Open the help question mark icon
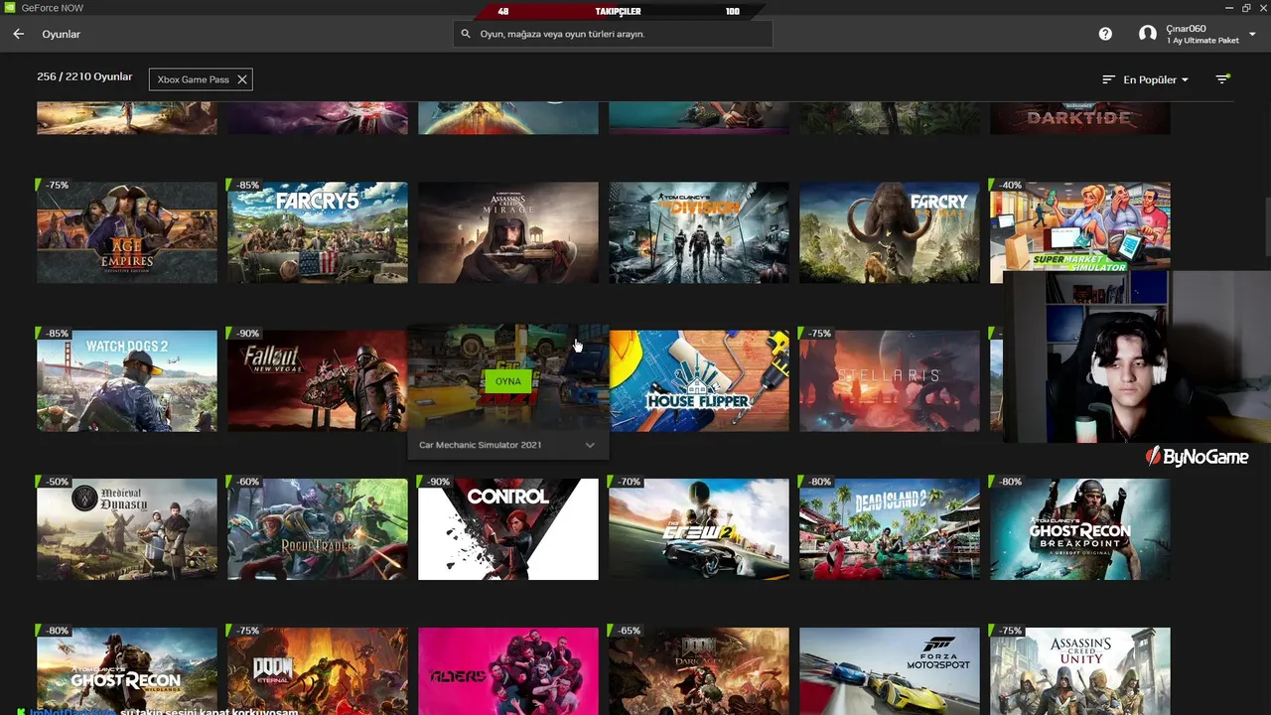This screenshot has width=1271, height=715. click(1105, 34)
